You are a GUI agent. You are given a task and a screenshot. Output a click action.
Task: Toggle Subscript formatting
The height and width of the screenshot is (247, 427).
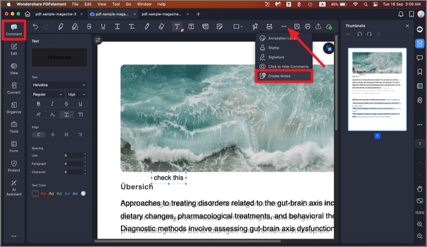pyautogui.click(x=52, y=114)
